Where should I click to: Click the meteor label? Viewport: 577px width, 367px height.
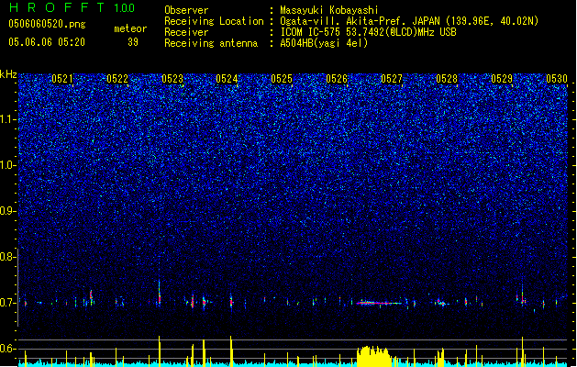click(130, 28)
